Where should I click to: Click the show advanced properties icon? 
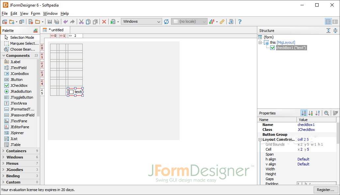pos(335,113)
